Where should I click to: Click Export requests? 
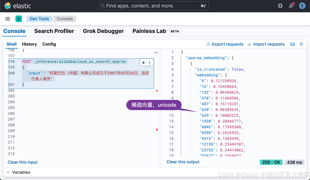225,44
